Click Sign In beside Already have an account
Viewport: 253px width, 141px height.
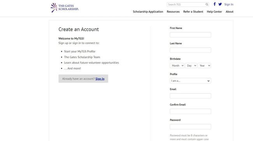click(x=100, y=79)
